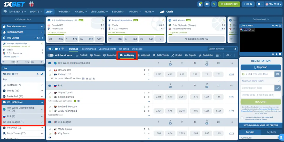Open the TOP-EVENTS menu

pos(14,12)
